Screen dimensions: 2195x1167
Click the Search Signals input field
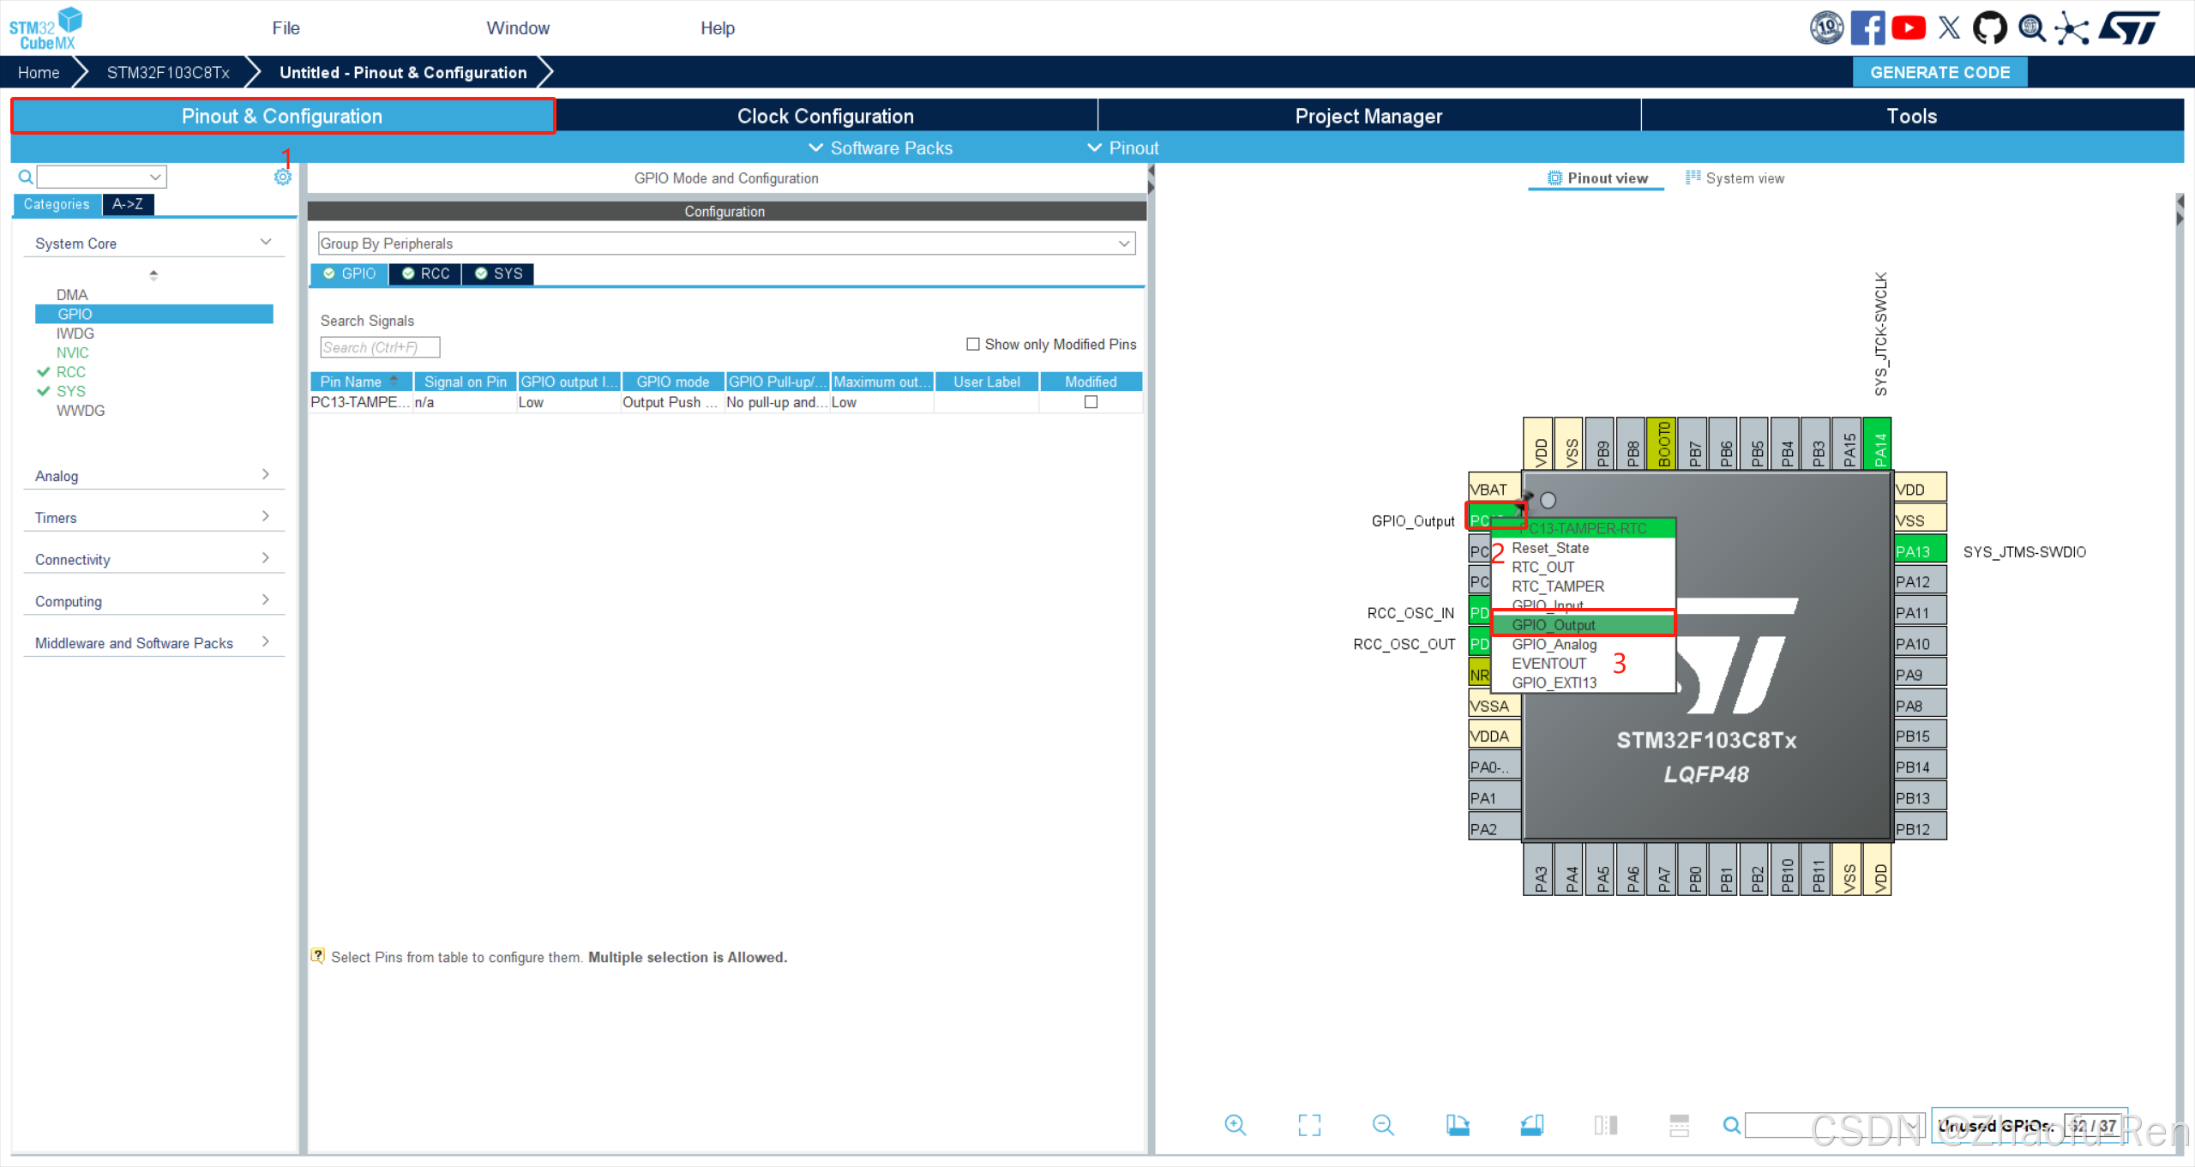[380, 347]
